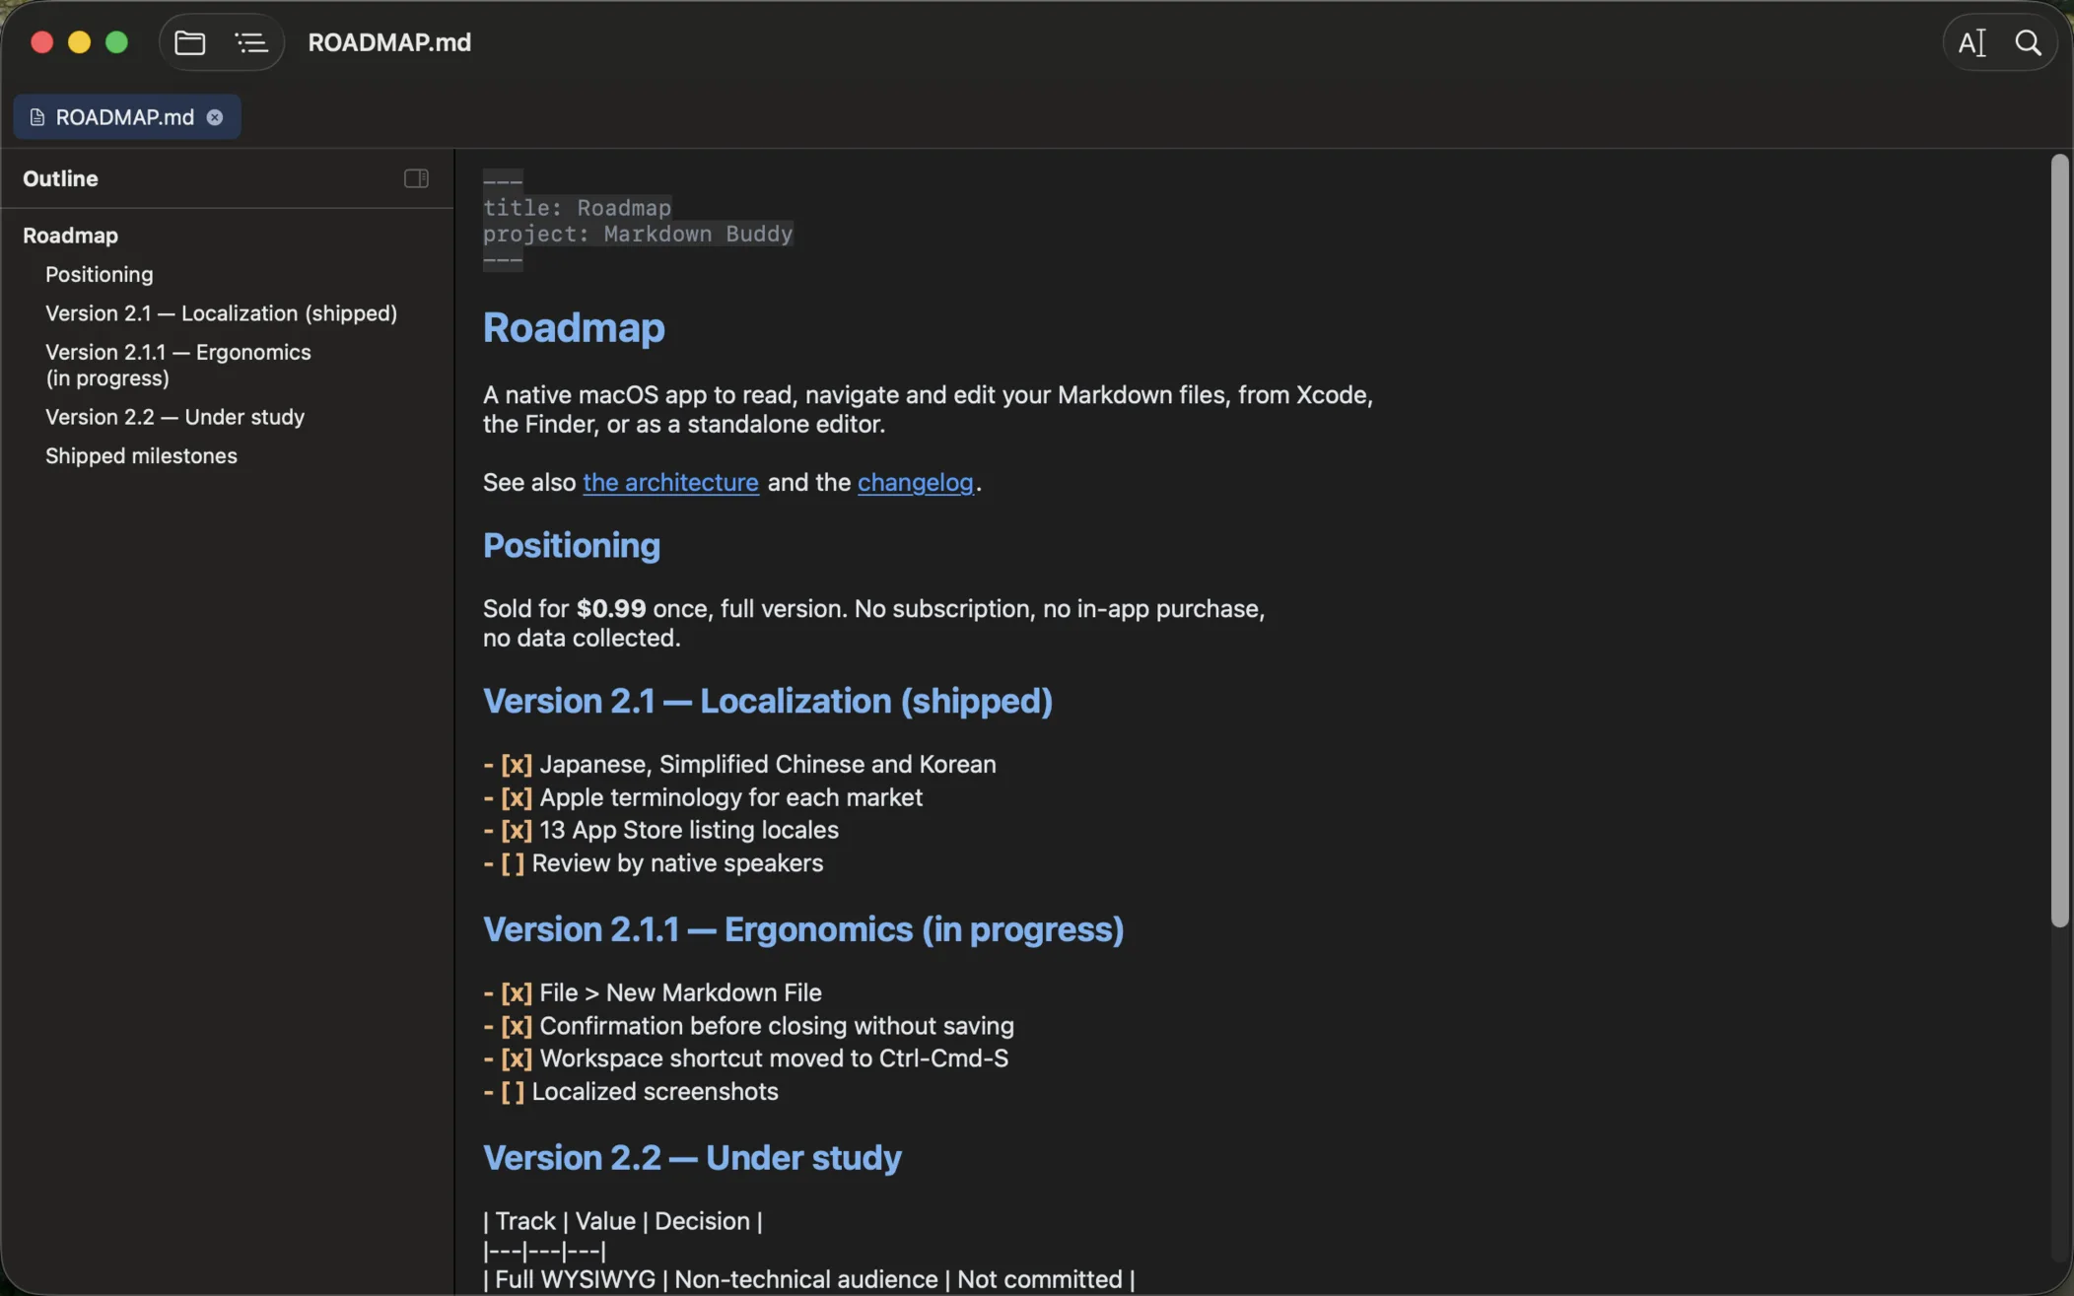Click the 'A native macOS app' intro paragraph
This screenshot has height=1296, width=2074.
(x=928, y=409)
